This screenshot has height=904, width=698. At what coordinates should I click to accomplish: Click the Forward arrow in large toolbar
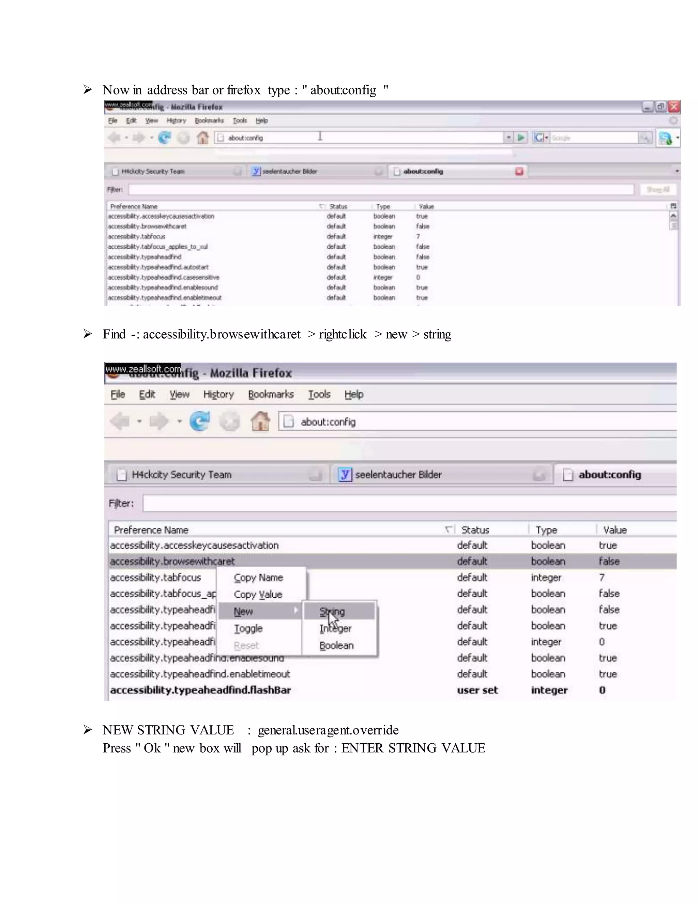[159, 422]
